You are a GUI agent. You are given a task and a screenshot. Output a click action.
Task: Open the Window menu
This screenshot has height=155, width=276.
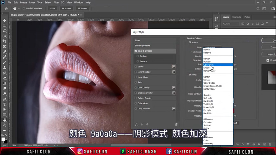(x=78, y=3)
